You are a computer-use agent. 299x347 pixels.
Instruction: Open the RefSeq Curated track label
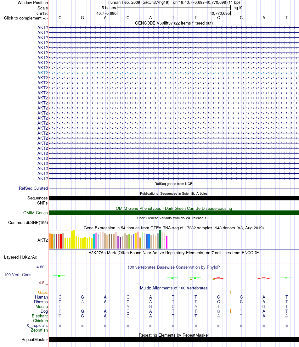(33, 188)
